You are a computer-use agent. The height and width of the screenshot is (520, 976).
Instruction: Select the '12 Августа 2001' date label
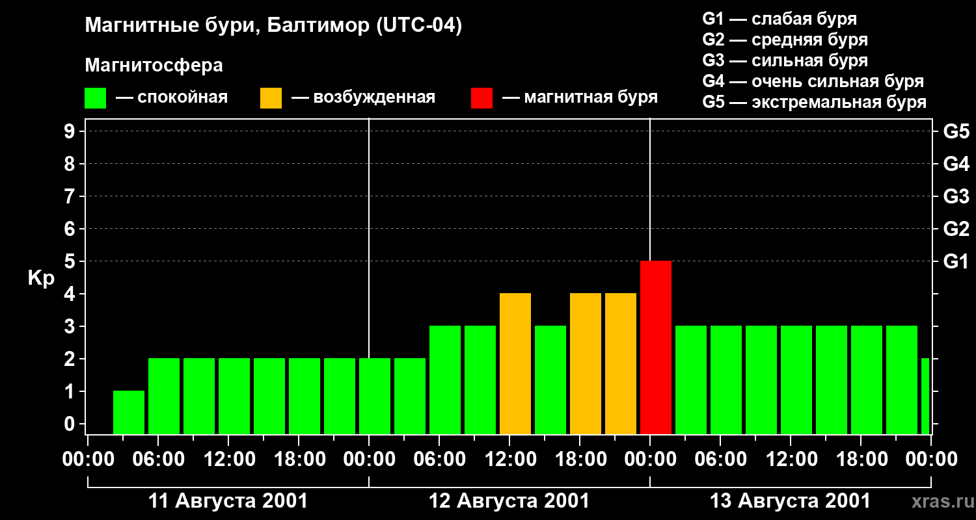point(509,501)
